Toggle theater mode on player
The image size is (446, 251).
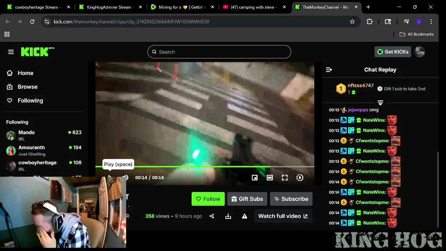(x=270, y=178)
